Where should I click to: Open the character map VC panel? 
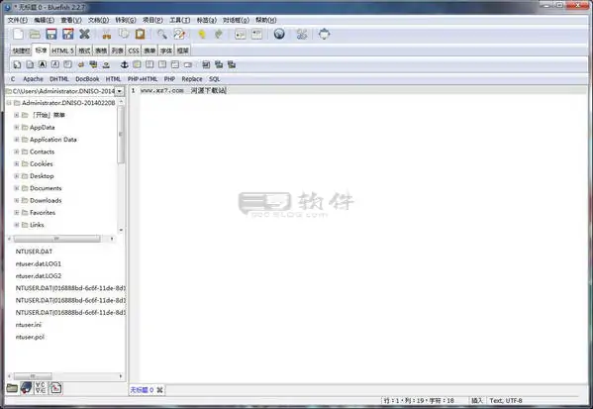pyautogui.click(x=40, y=388)
